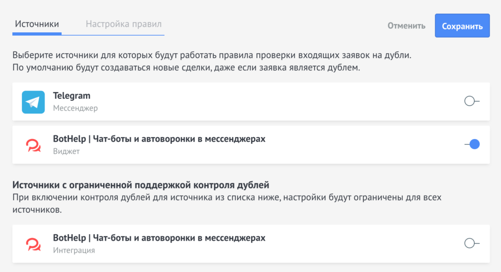Click the Мессенджер subtitle under Telegram

point(75,108)
